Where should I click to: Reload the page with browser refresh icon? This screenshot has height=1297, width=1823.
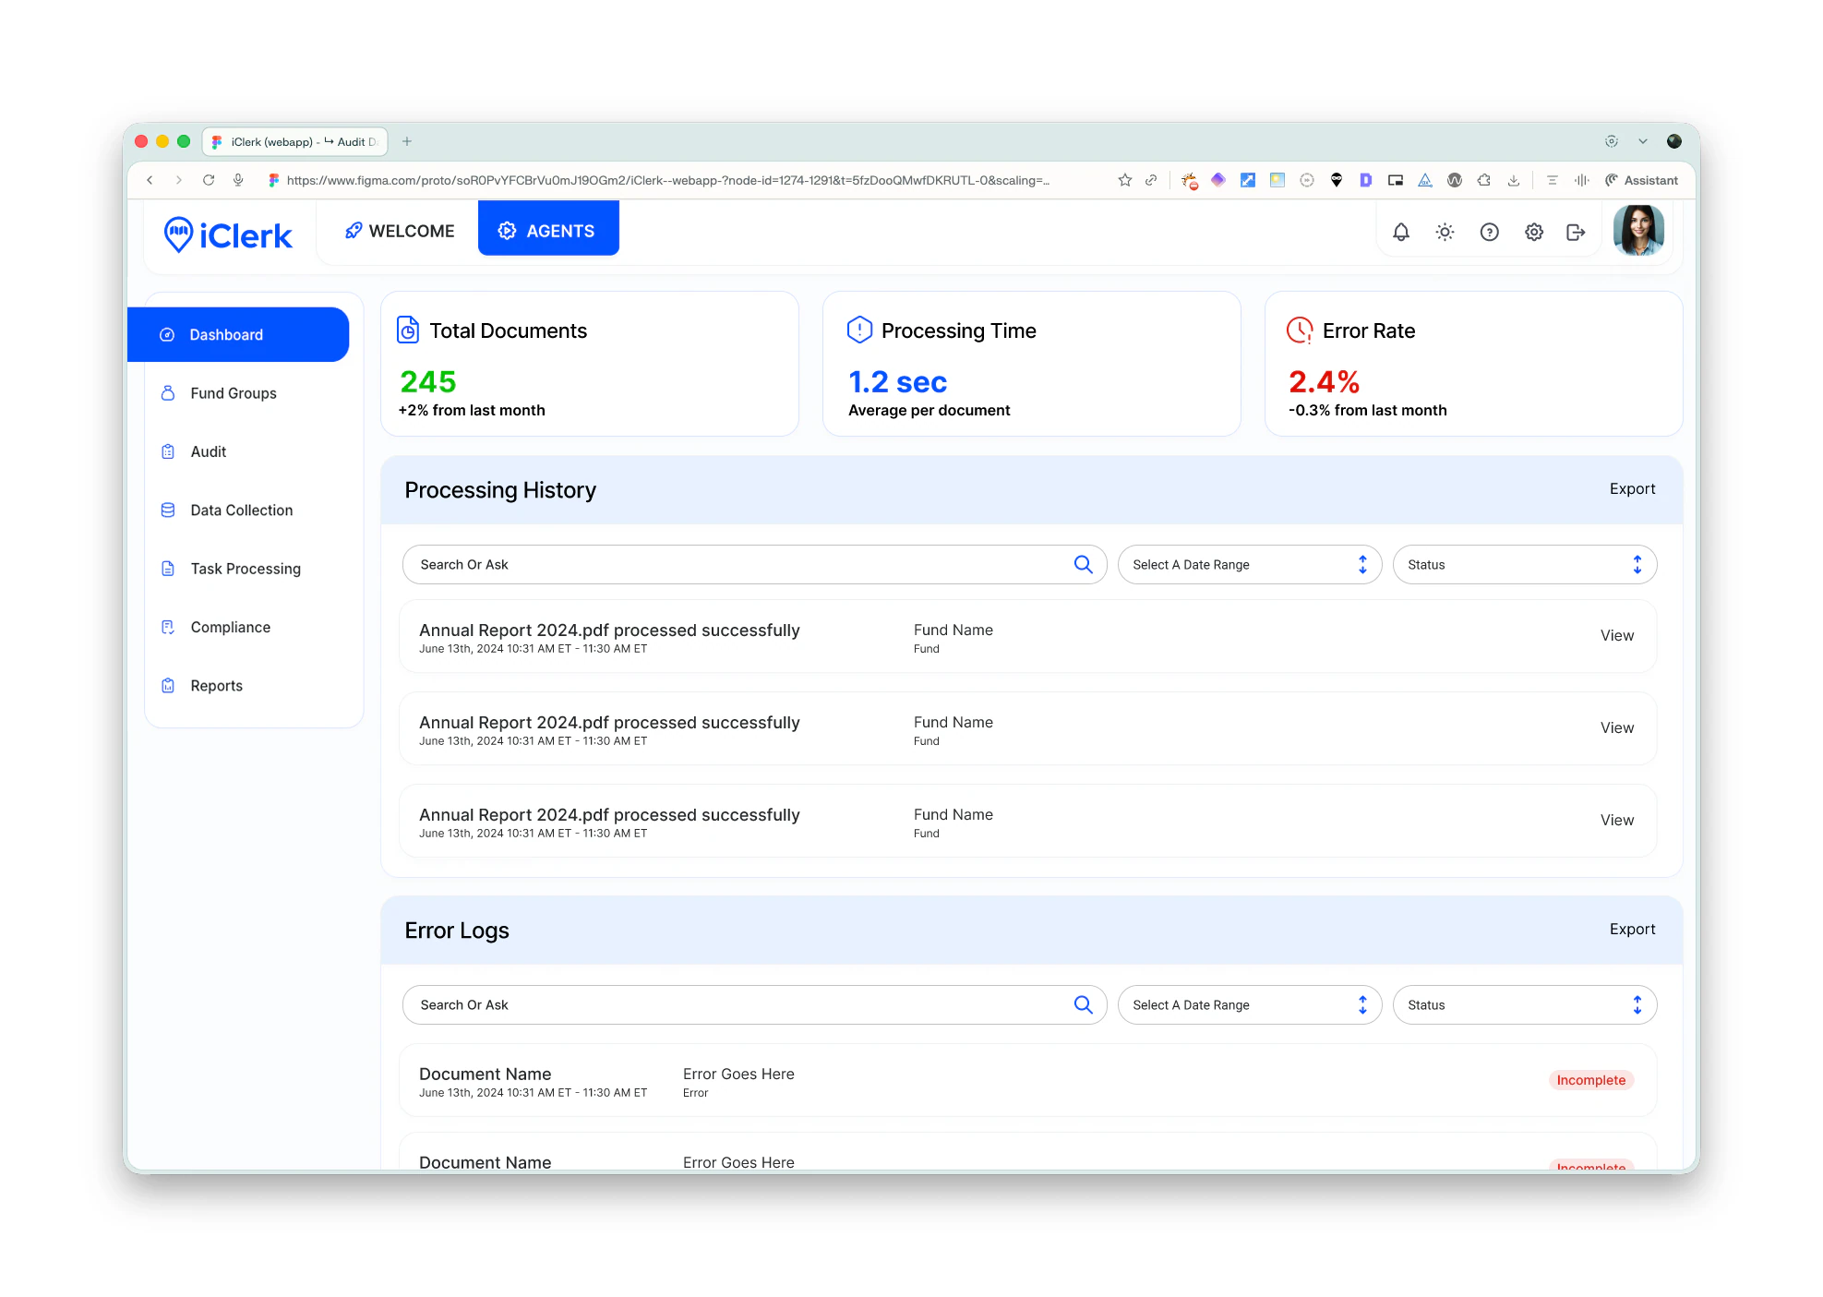(209, 180)
